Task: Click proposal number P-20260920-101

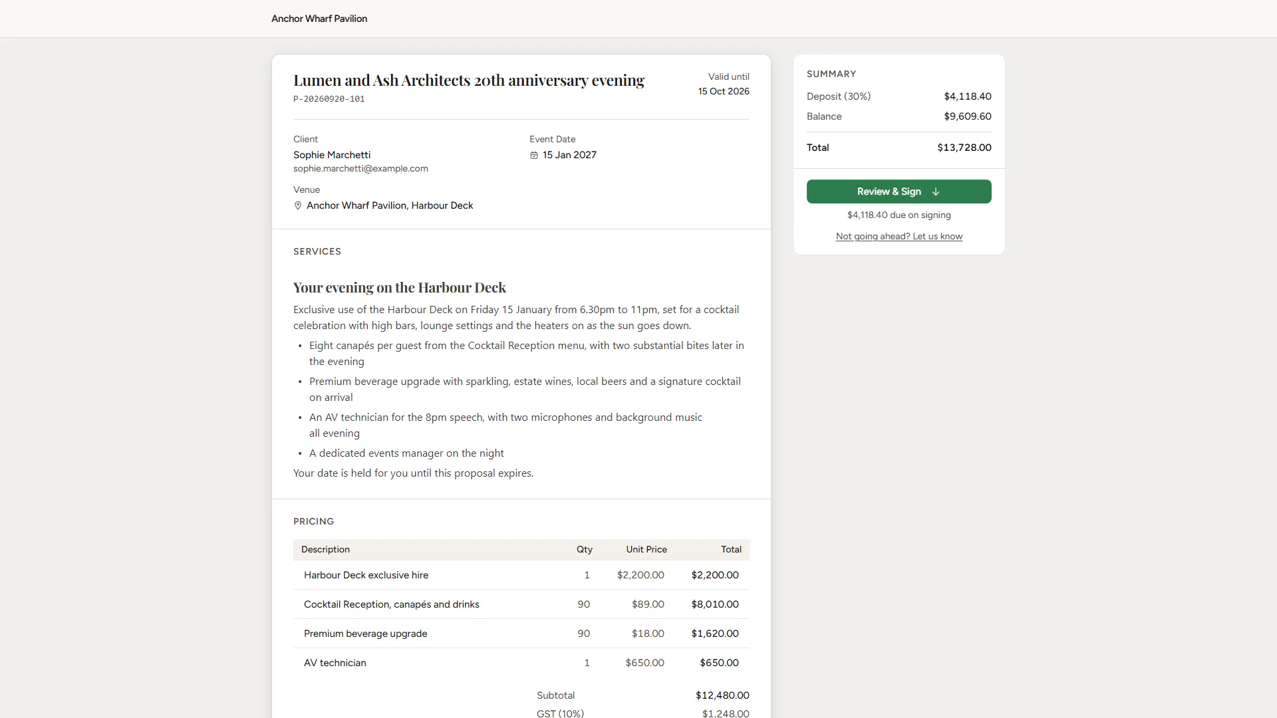Action: pyautogui.click(x=329, y=99)
